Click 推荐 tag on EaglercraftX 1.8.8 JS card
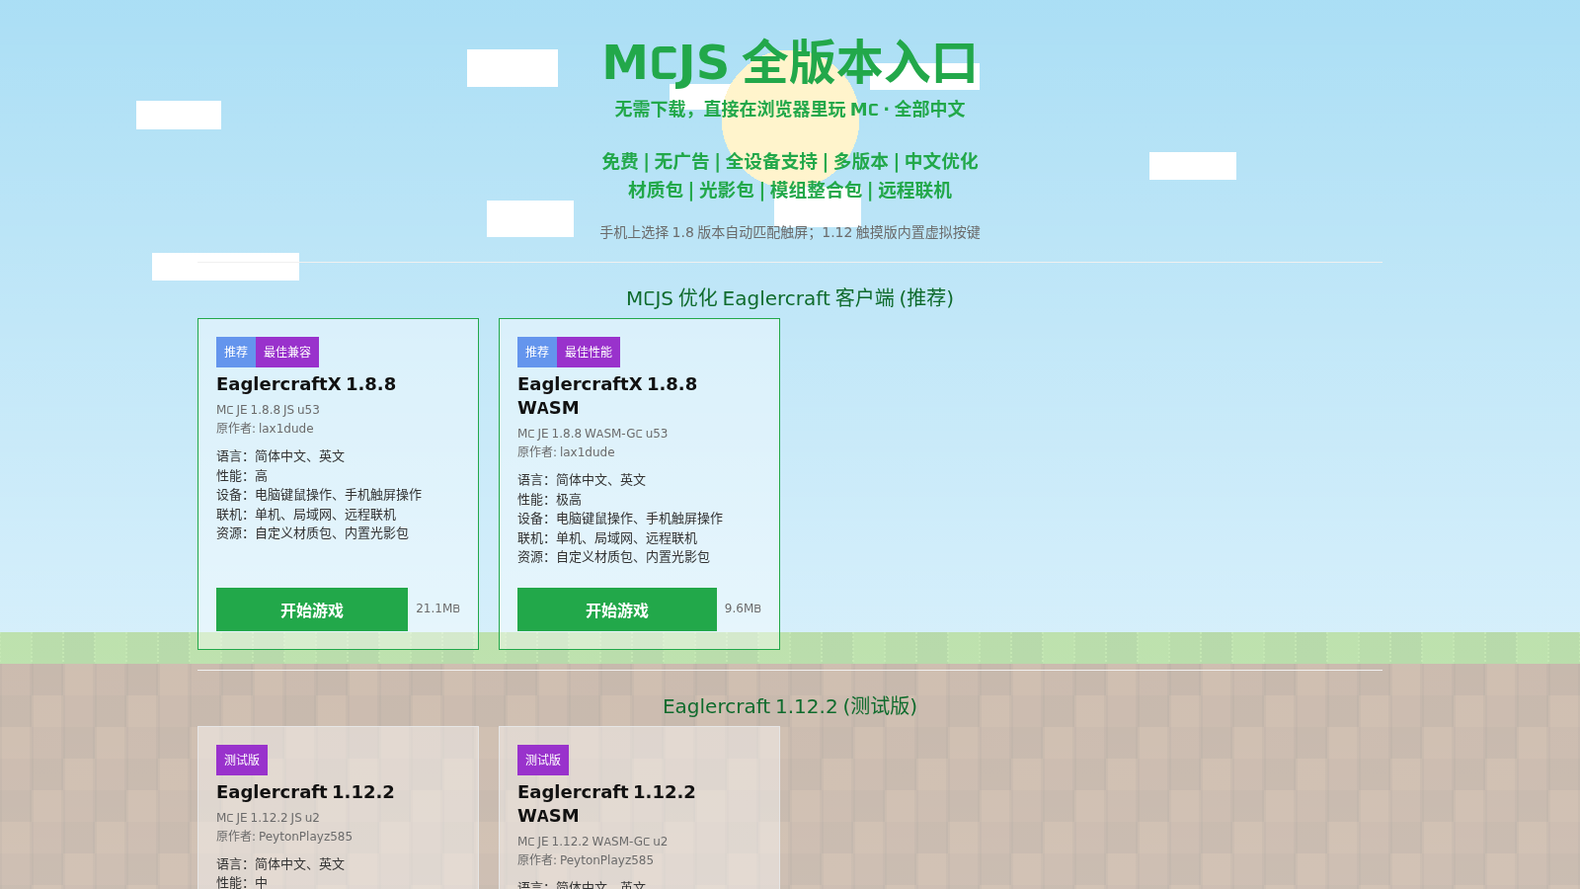Viewport: 1580px width, 889px height. coord(236,352)
